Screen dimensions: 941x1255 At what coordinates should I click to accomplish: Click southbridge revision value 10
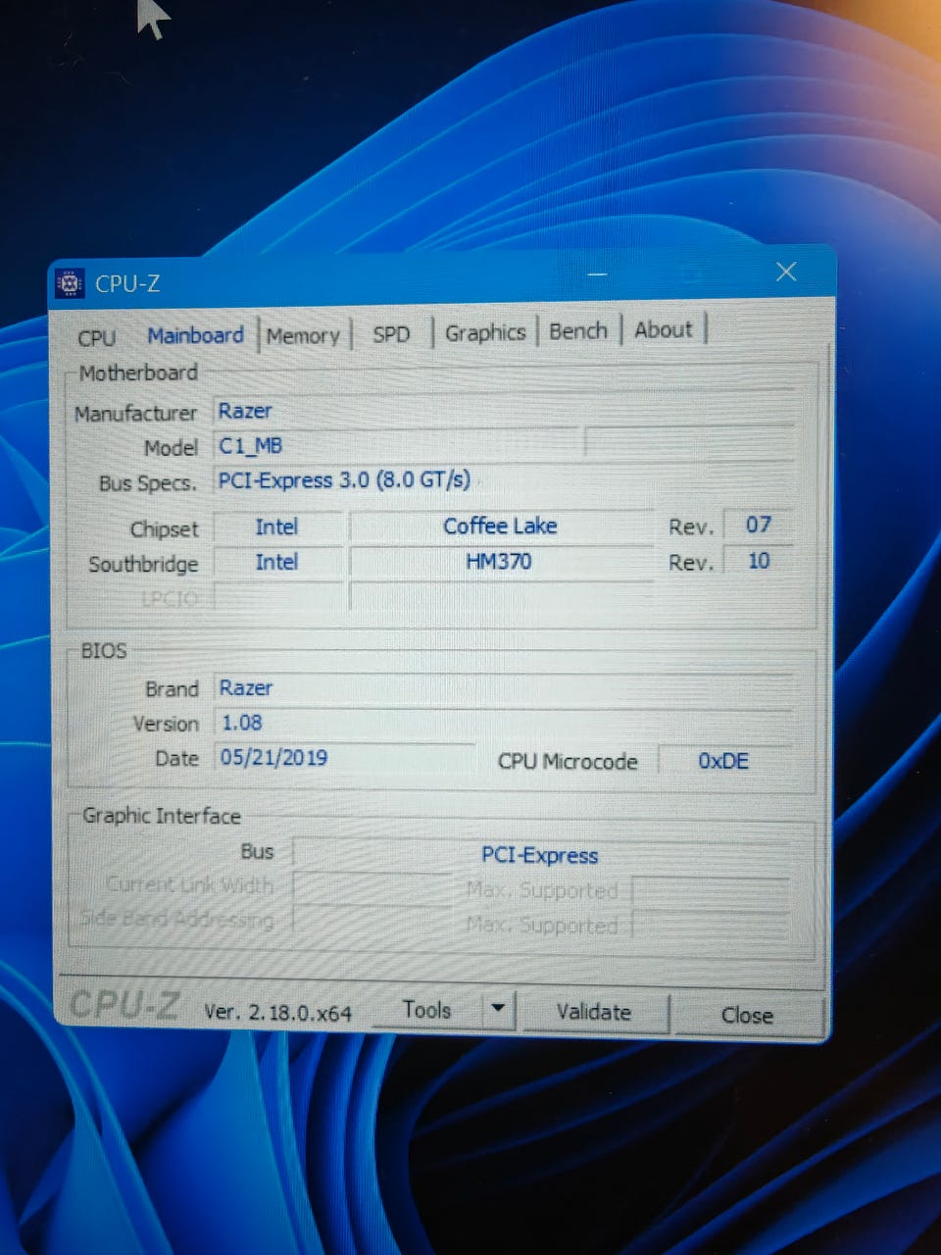[x=758, y=561]
